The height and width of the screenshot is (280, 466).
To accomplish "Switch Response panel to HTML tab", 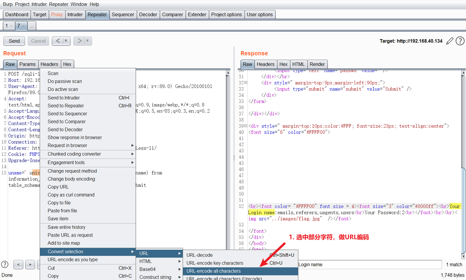I will [x=298, y=64].
